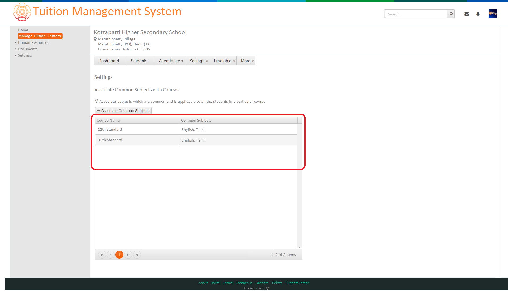This screenshot has height=291, width=508.
Task: Click the lightbulb hint icon
Action: point(97,101)
